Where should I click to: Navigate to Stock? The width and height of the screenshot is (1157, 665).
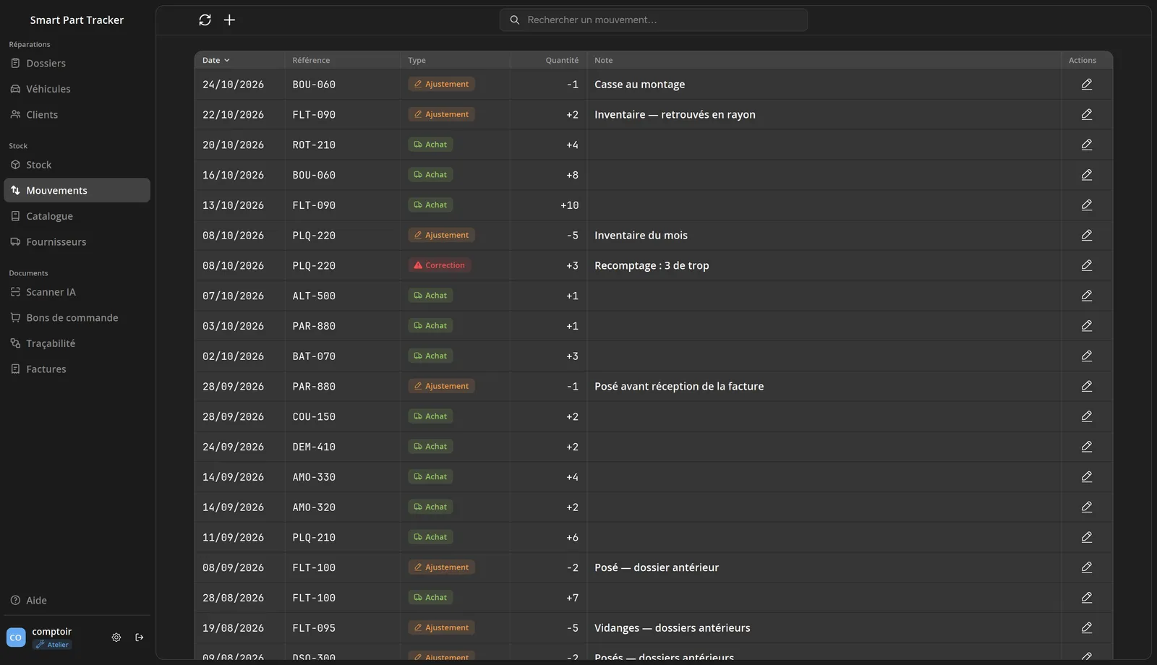[x=77, y=165]
